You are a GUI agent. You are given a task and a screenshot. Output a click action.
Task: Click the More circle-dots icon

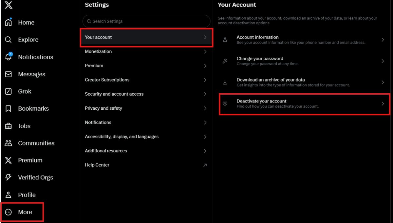9,212
